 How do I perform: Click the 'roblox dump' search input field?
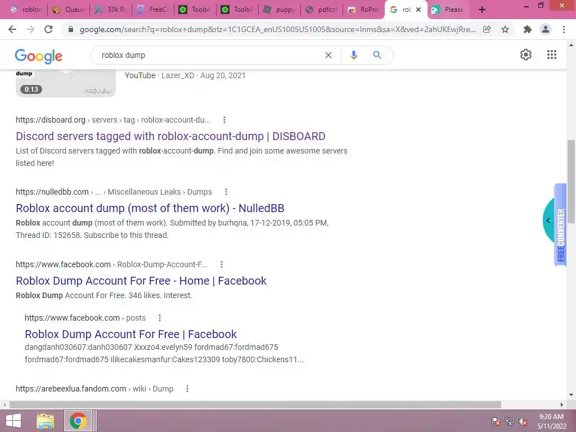(209, 55)
